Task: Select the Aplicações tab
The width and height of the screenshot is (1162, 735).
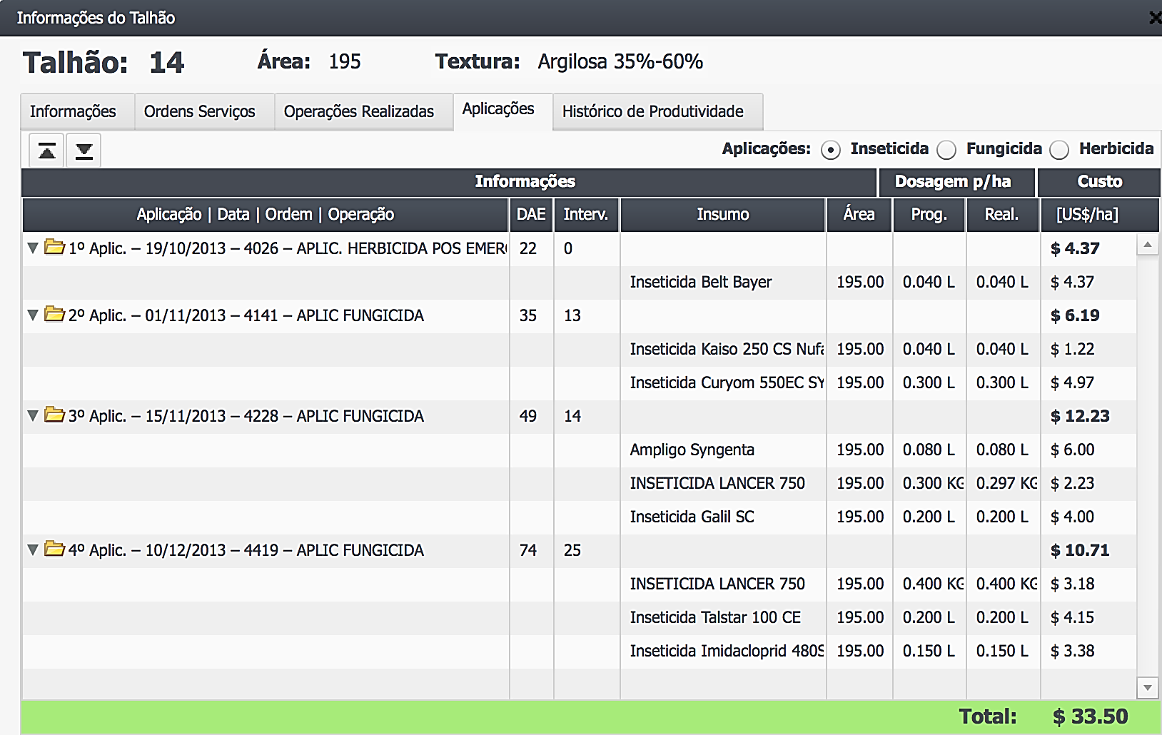Action: (502, 111)
